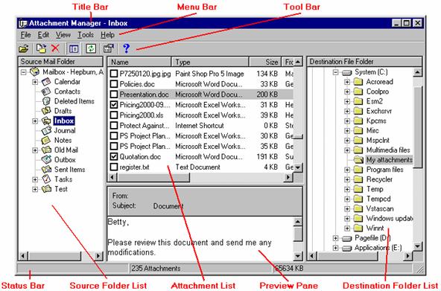Screen dimensions: 441x291
Task: Expand the Old Mail folder node
Action: pos(35,150)
